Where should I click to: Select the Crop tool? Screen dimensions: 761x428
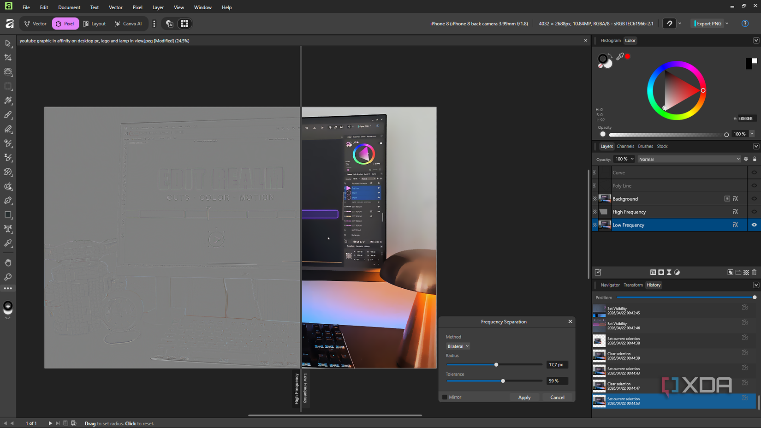point(8,58)
